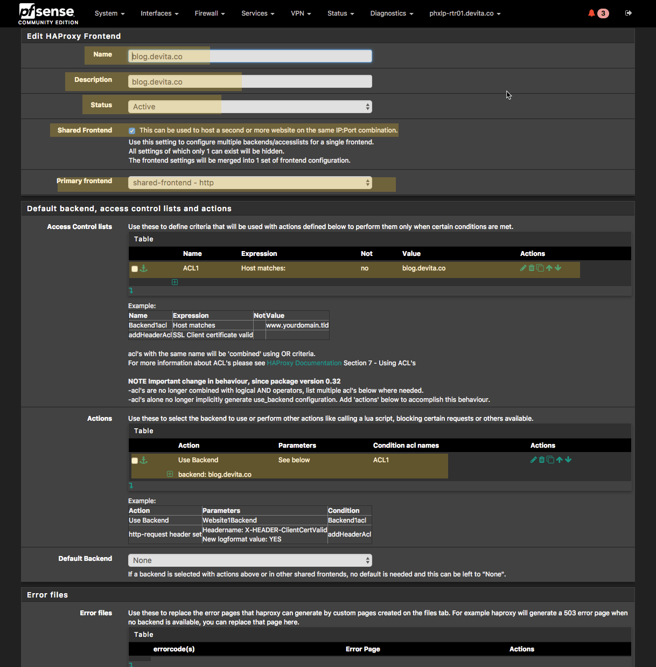Open the Default Backend dropdown set to None
The width and height of the screenshot is (656, 667).
coord(250,560)
